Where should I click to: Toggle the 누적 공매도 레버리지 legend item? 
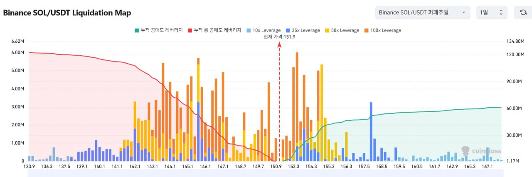[x=158, y=30]
